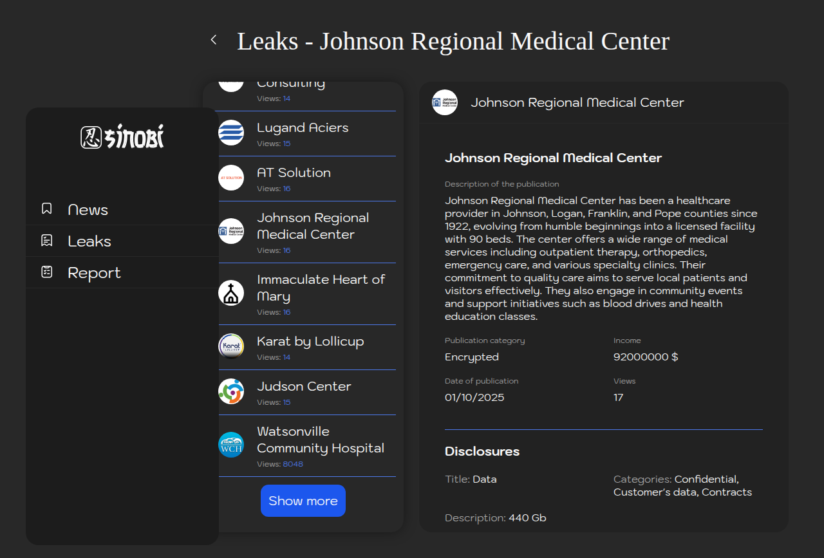Select the Watsonville Community Hospital entry title
Image resolution: width=824 pixels, height=558 pixels.
[x=320, y=440]
